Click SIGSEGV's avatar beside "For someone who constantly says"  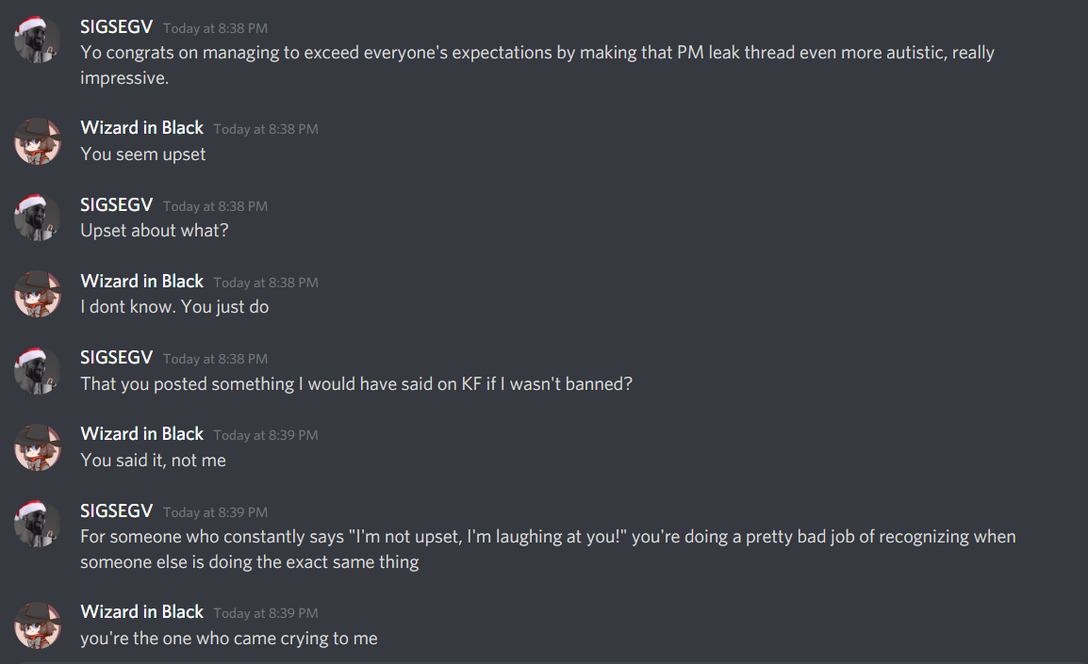coord(38,525)
